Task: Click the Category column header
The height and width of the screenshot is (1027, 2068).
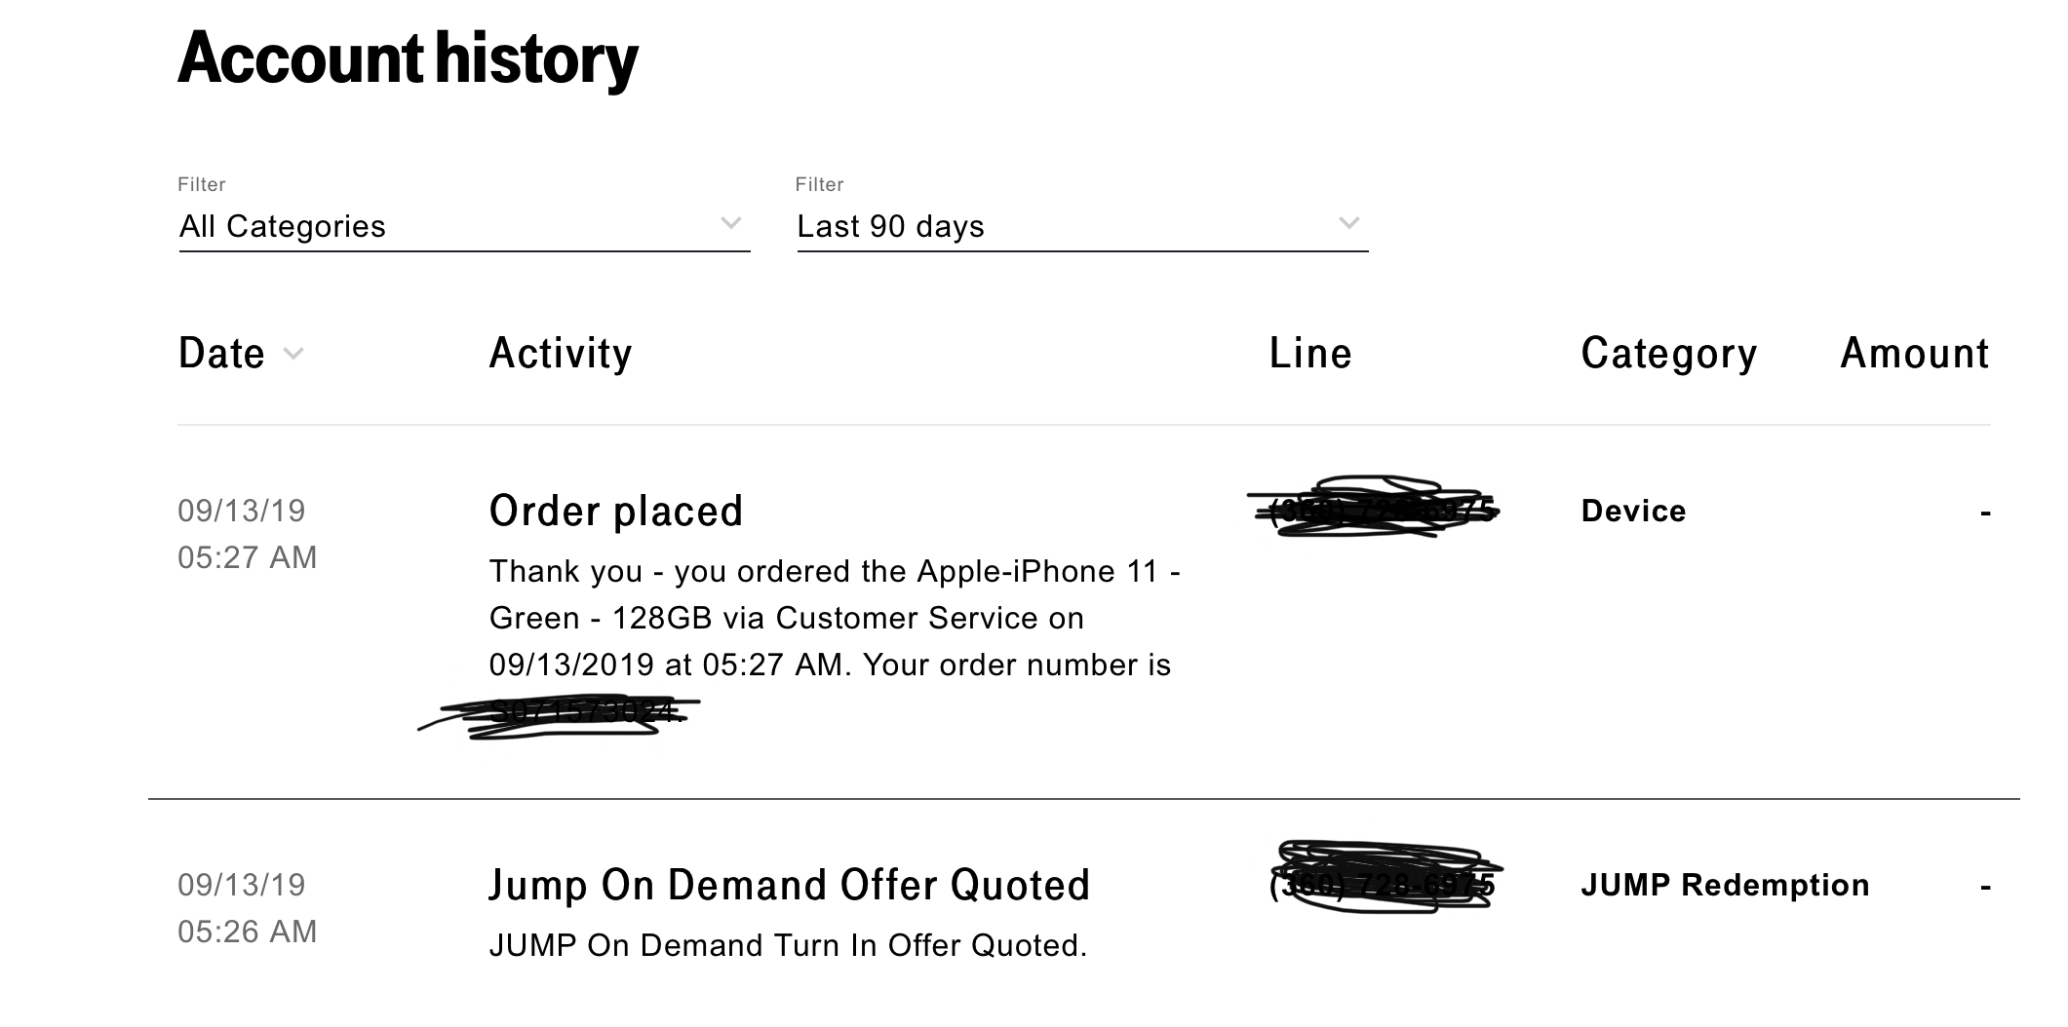Action: point(1669,355)
